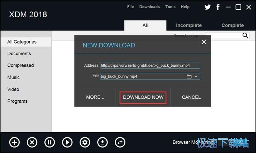Viewport: 256px width, 153px height.
Task: Click the delete download X icon
Action: click(32, 142)
